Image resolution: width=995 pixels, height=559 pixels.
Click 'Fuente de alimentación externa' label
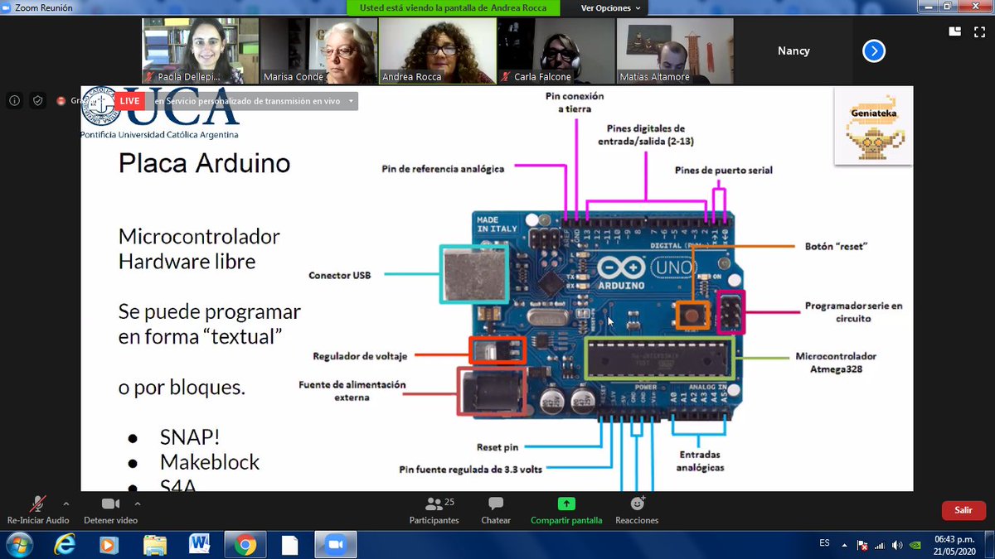[x=352, y=391]
